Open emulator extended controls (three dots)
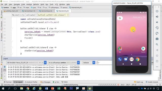Viewport: 162px width, 91px height. 157,67
